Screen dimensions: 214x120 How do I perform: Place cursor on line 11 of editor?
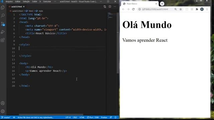(x=63, y=52)
